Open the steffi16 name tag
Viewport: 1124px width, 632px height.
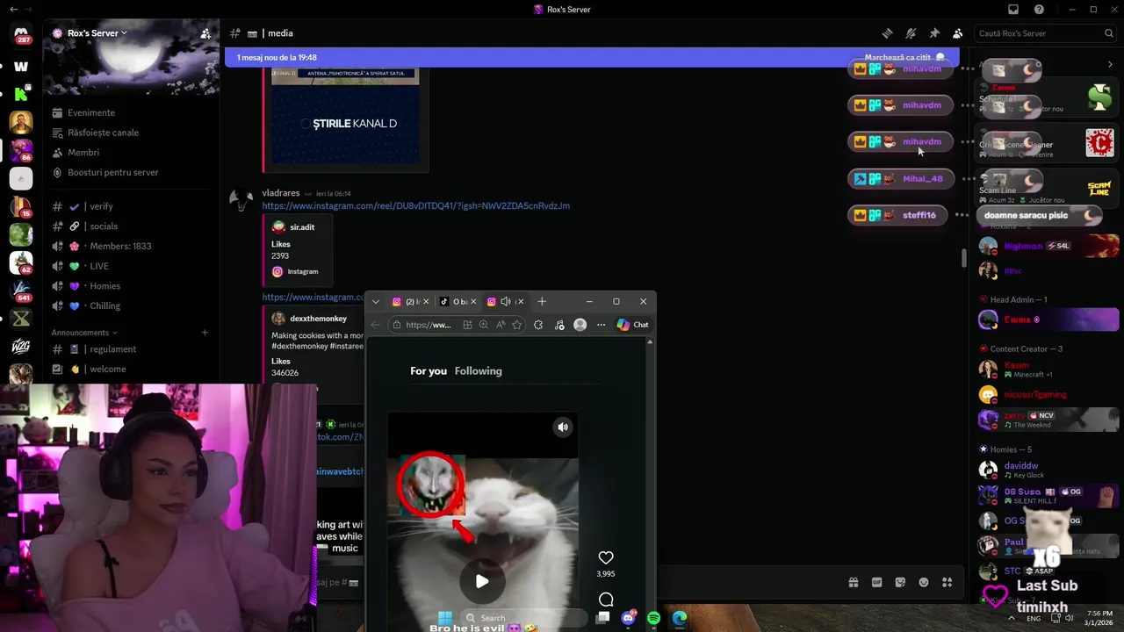coord(897,215)
